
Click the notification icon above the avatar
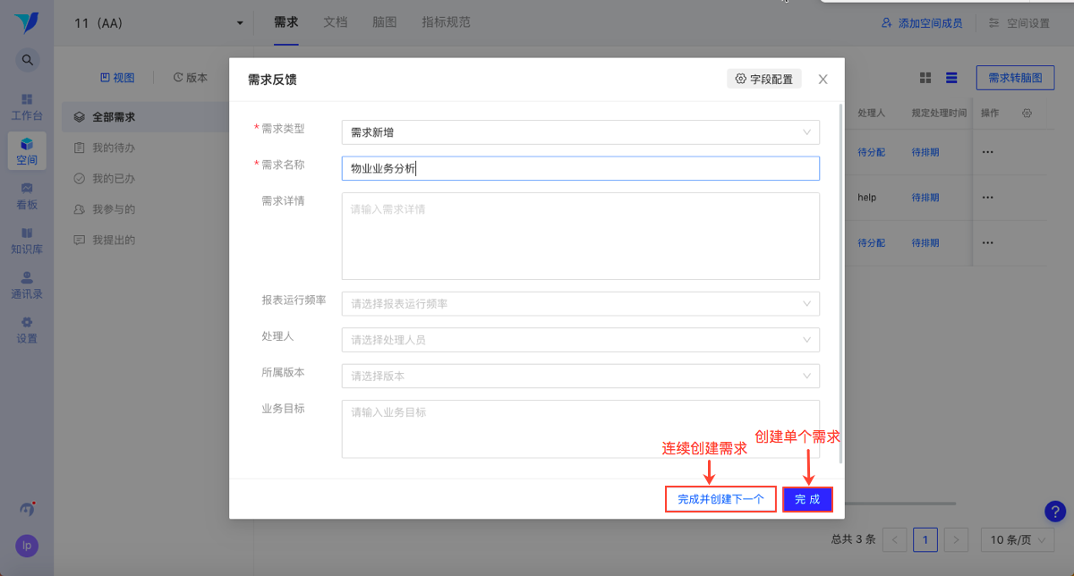[x=28, y=508]
